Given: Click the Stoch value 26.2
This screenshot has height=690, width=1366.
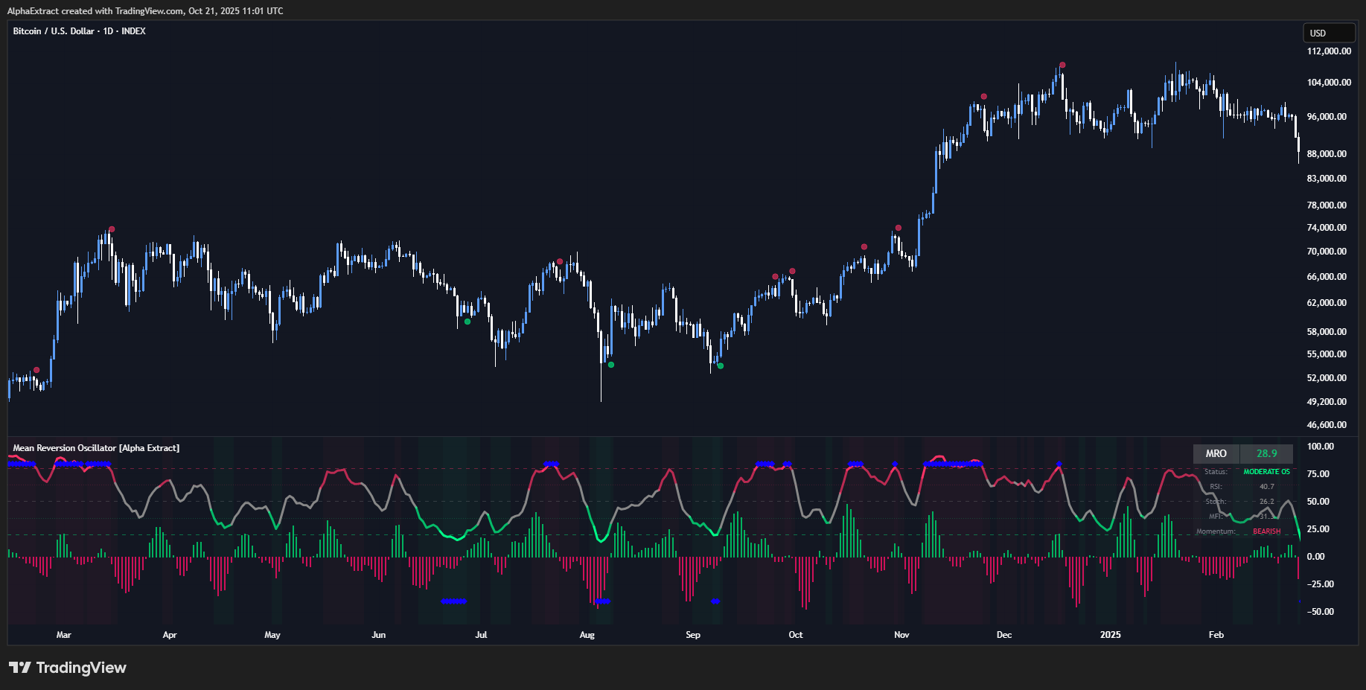Looking at the screenshot, I should (1266, 502).
